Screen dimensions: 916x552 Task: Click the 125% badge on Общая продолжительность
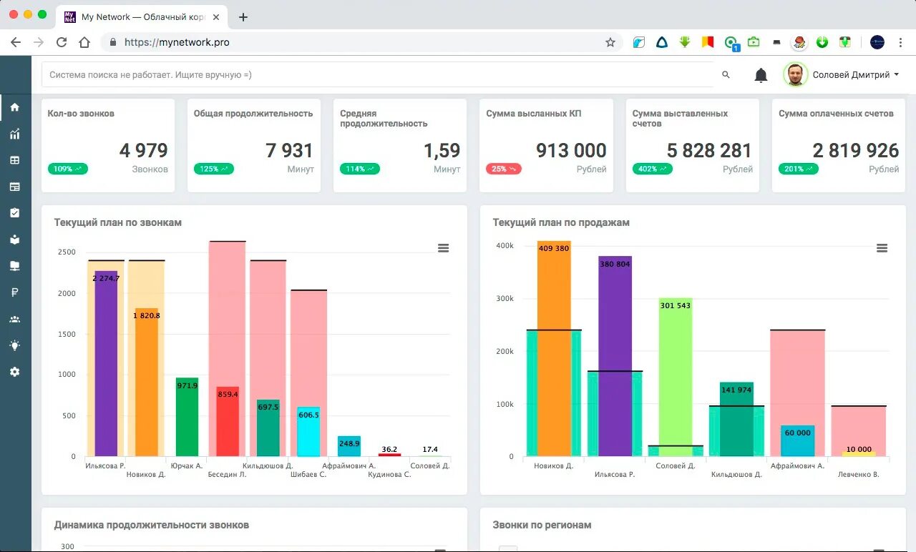click(x=214, y=169)
